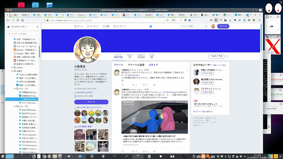This screenshot has height=159, width=283.
Task: Select the フォロー count stat
Action: tap(130, 56)
